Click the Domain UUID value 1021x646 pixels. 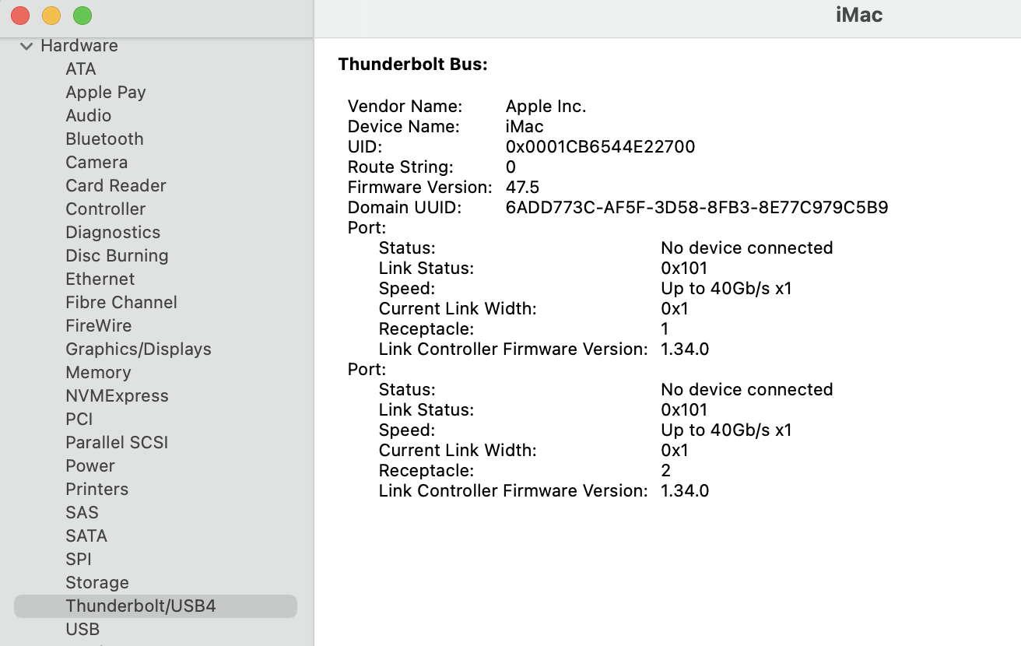(697, 208)
